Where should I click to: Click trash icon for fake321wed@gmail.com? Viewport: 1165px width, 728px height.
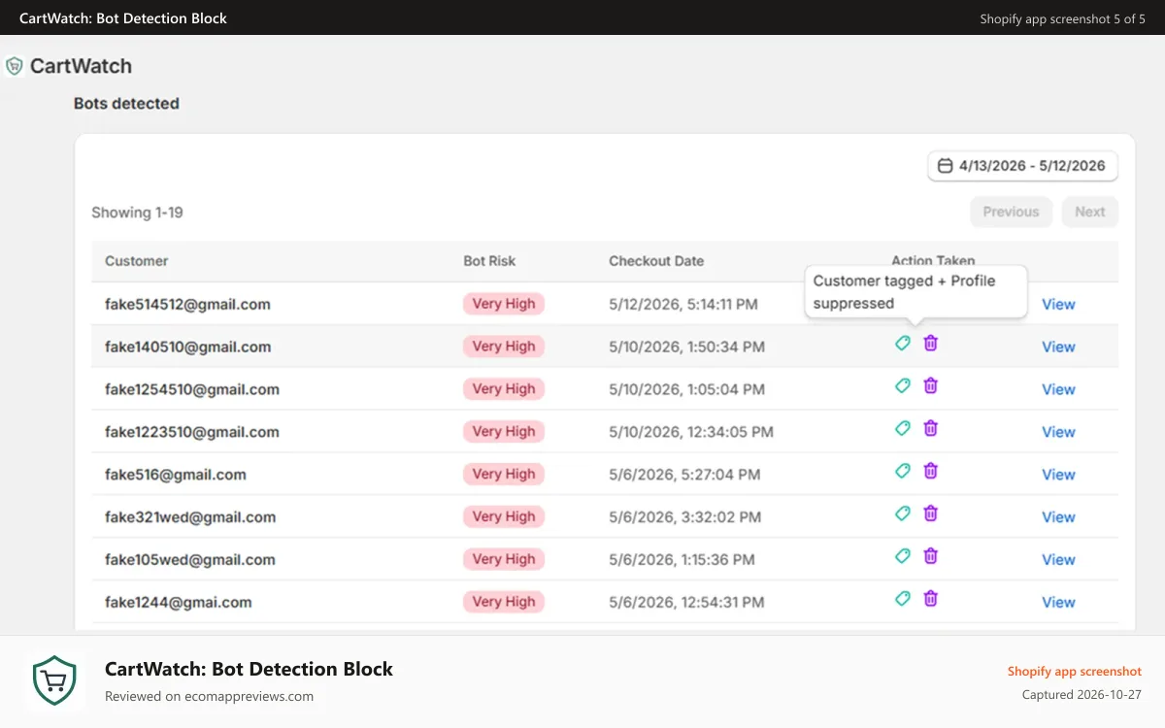(x=931, y=513)
